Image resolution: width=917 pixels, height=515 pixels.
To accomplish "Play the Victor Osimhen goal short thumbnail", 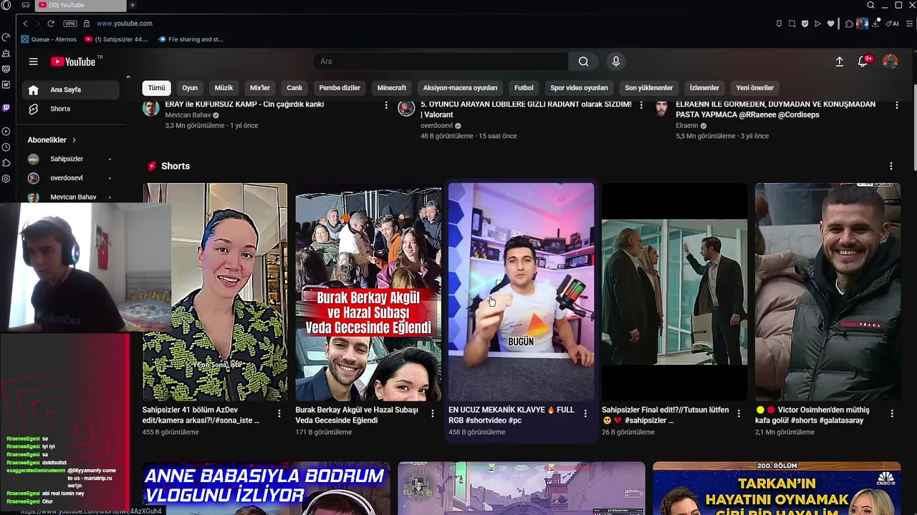I will (x=827, y=292).
